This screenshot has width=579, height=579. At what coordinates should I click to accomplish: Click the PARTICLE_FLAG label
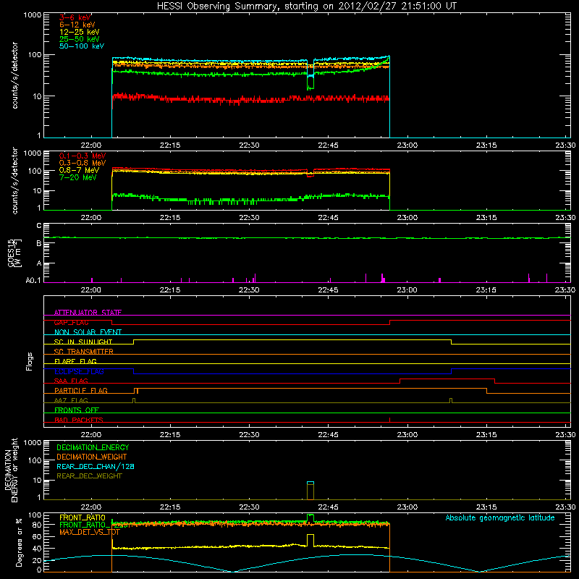click(81, 390)
